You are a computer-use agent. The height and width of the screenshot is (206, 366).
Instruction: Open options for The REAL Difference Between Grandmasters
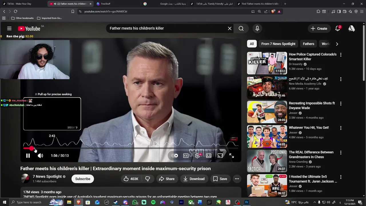tap(341, 152)
